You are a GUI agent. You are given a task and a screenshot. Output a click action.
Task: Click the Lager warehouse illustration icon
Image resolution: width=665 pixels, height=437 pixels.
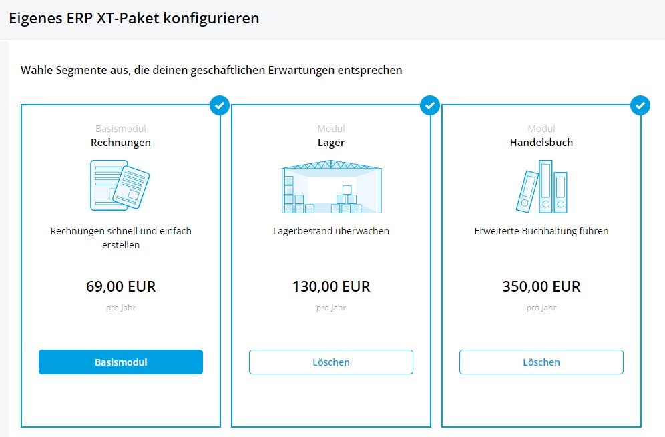331,187
